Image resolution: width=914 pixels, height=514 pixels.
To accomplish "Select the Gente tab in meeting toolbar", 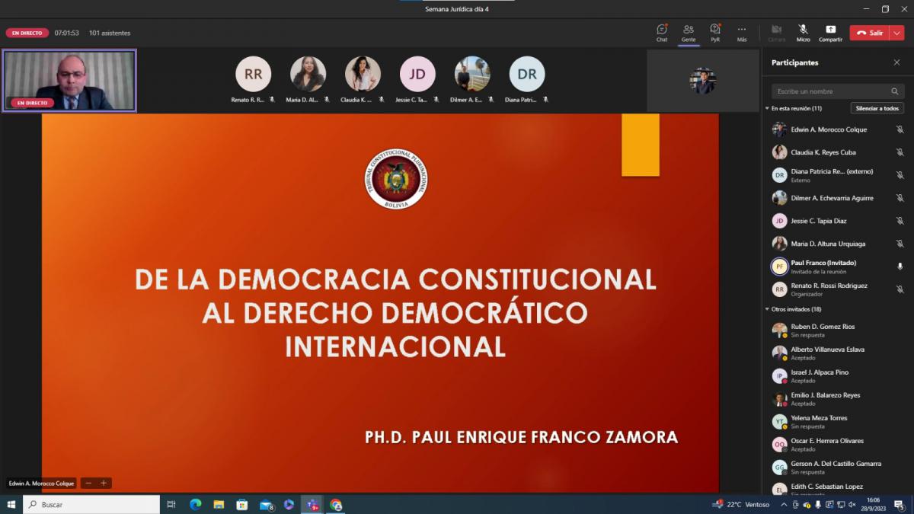I will click(689, 32).
